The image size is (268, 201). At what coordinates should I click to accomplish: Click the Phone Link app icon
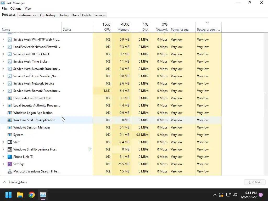tap(10, 157)
